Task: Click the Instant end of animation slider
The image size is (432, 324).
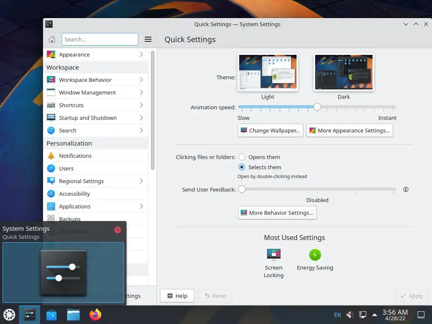Action: click(x=394, y=107)
